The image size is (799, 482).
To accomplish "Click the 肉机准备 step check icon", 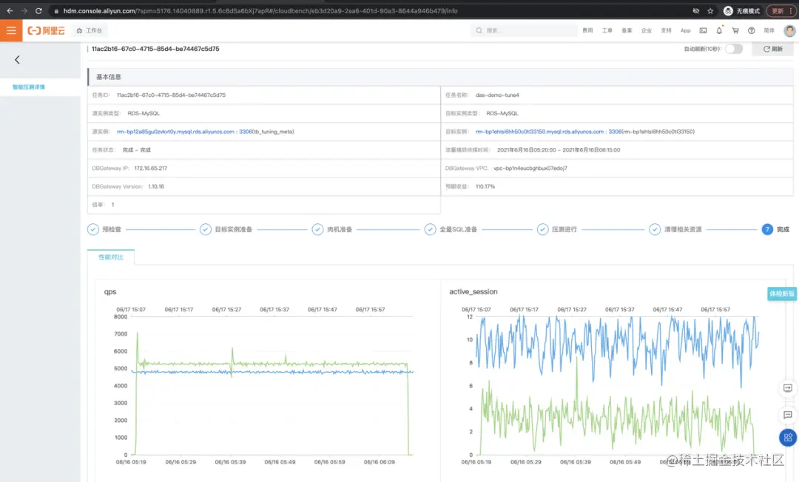I will (317, 230).
